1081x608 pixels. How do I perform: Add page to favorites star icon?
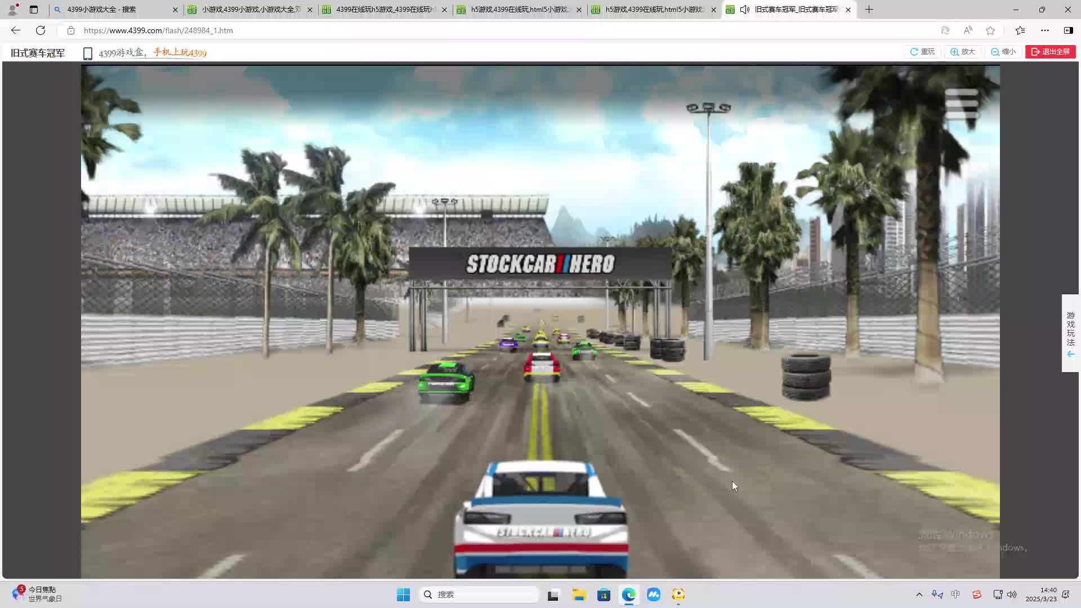point(990,30)
